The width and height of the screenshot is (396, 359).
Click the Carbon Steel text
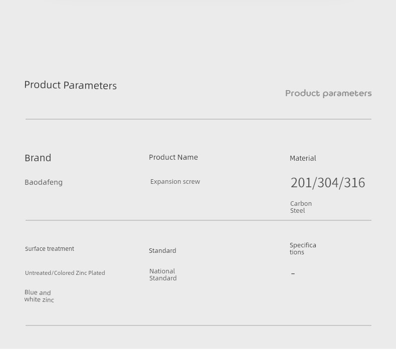(x=301, y=207)
